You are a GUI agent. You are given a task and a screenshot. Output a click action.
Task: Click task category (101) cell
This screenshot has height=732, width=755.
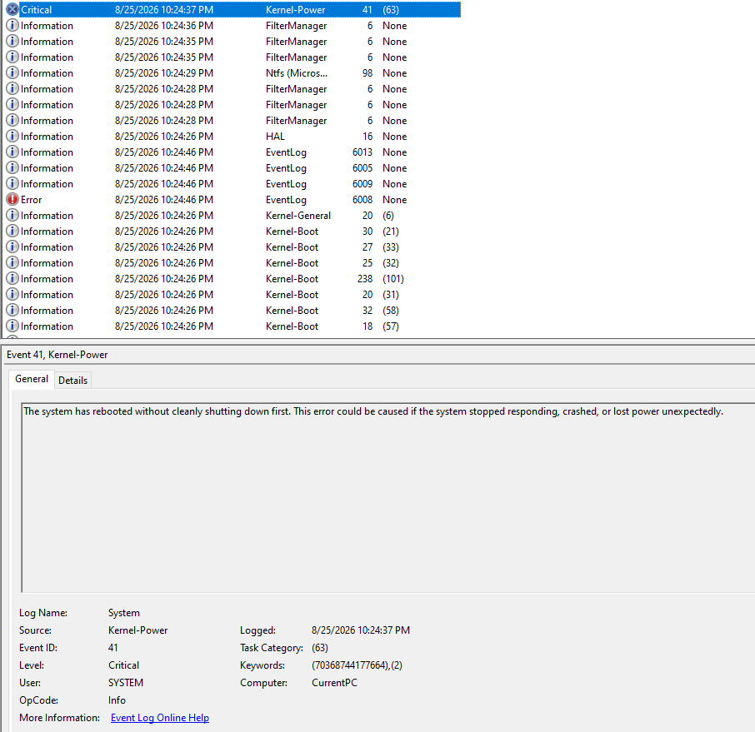point(392,279)
